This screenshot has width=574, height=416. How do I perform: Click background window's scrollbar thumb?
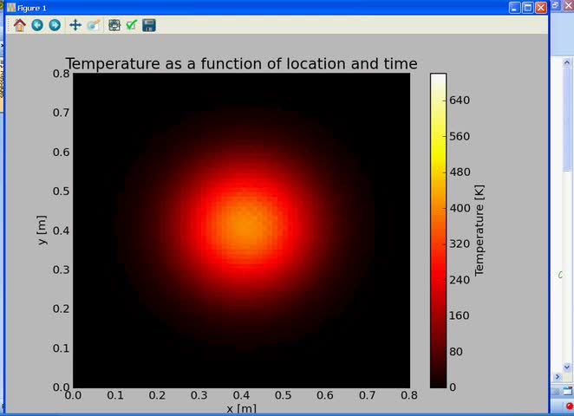point(567,119)
